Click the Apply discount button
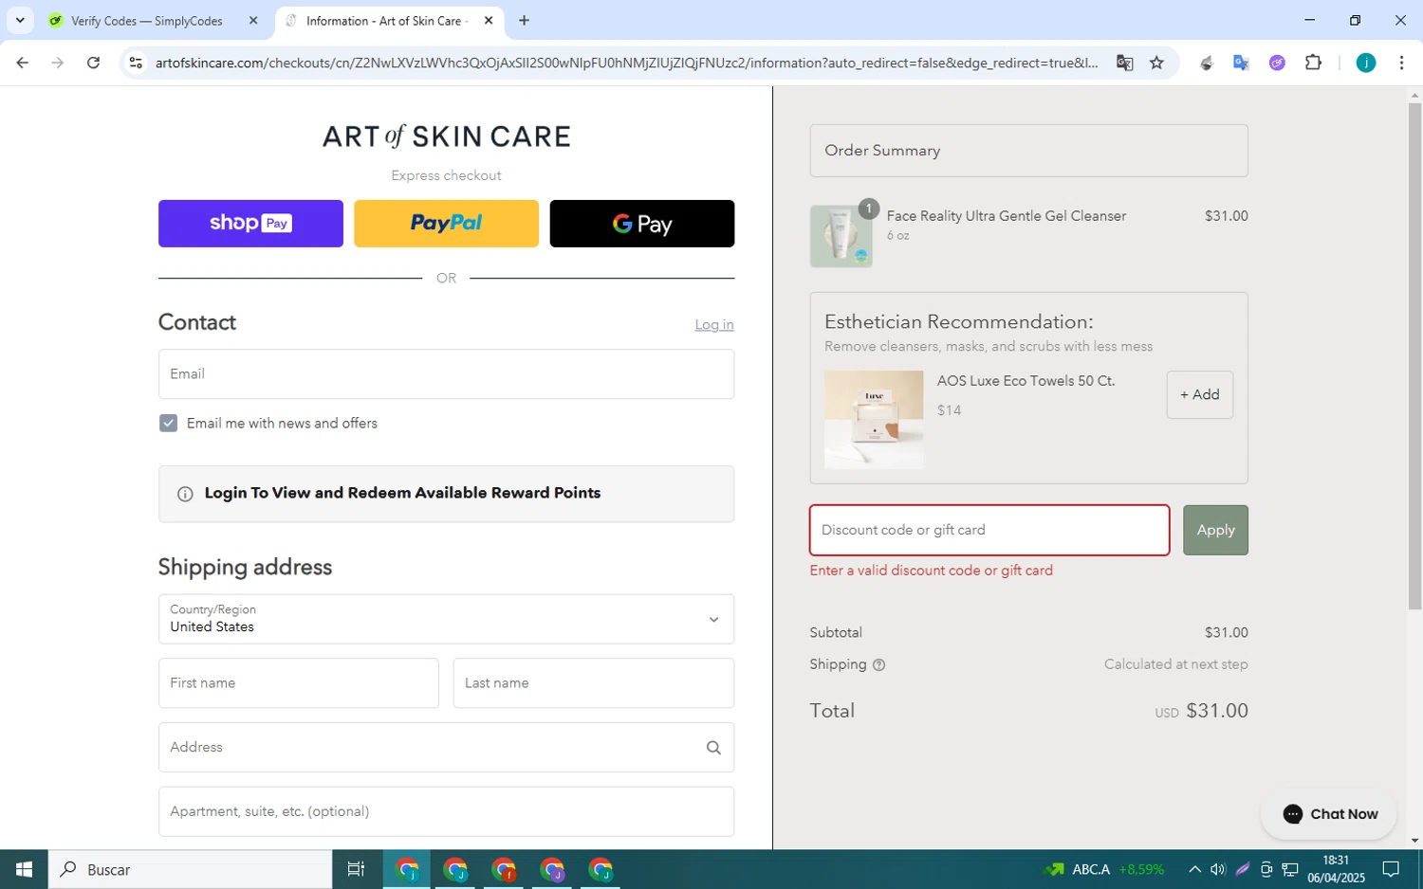1423x889 pixels. tap(1215, 530)
